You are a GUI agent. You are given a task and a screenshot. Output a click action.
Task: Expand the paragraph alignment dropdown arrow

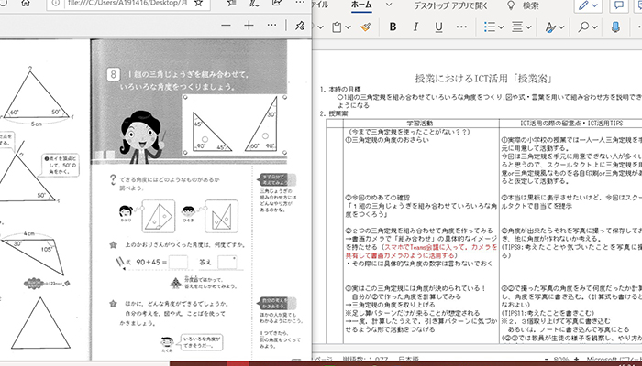[528, 27]
